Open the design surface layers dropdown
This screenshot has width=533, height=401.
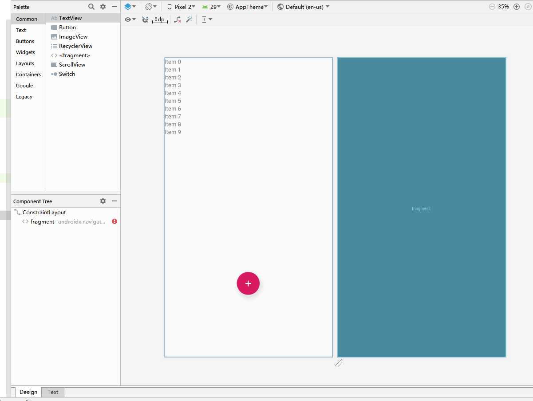pyautogui.click(x=130, y=7)
